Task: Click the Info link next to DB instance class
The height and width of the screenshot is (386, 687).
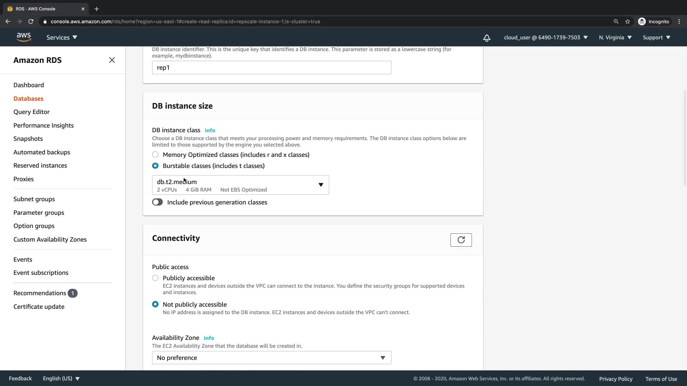Action: (x=210, y=130)
